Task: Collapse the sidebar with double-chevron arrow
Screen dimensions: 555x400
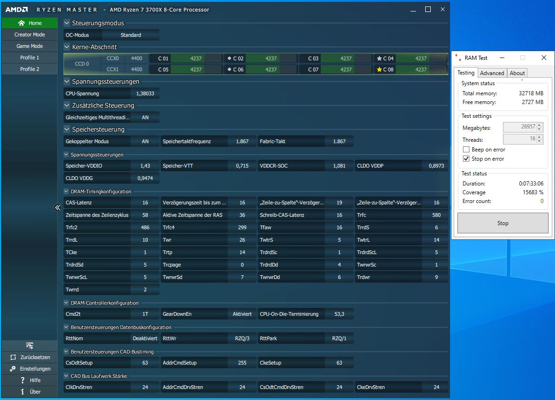Action: tap(58, 208)
